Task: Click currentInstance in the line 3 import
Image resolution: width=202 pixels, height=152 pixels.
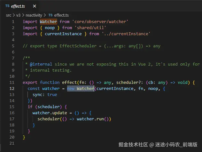Action: tap(63, 34)
